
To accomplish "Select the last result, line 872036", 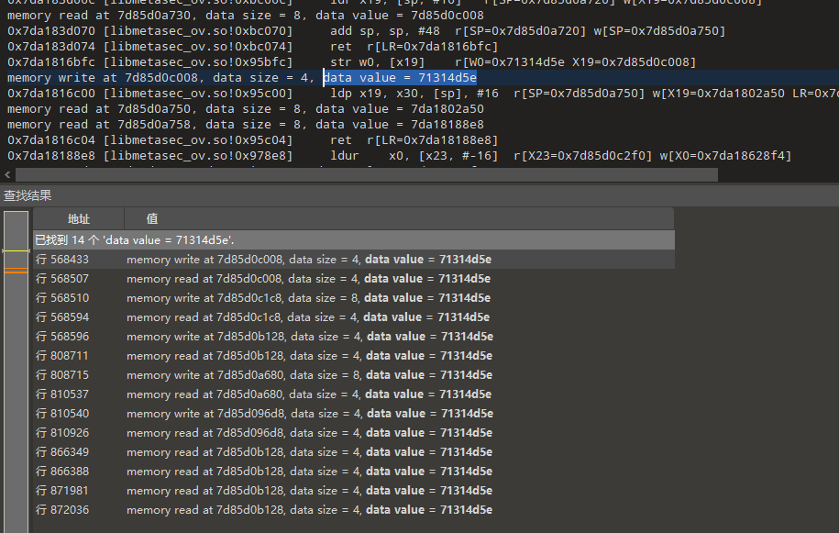I will tap(62, 510).
